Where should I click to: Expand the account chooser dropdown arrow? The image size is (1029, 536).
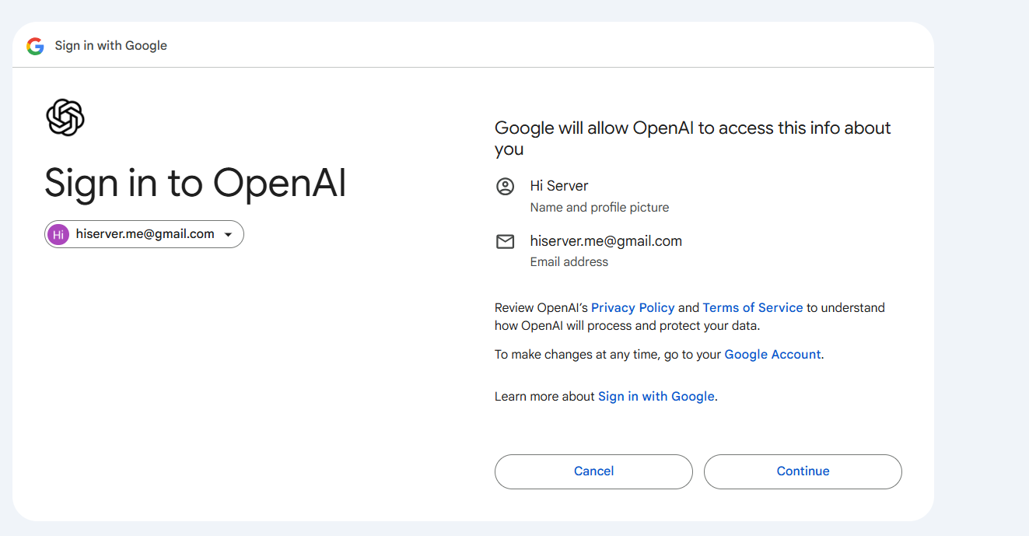228,235
